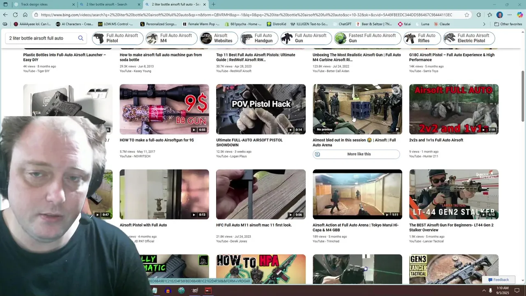Open the Airsoft Action at Full Auto Arena thumbnail

(x=358, y=194)
